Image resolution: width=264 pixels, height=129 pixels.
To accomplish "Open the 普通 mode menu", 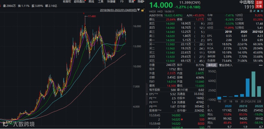I will [131, 2].
